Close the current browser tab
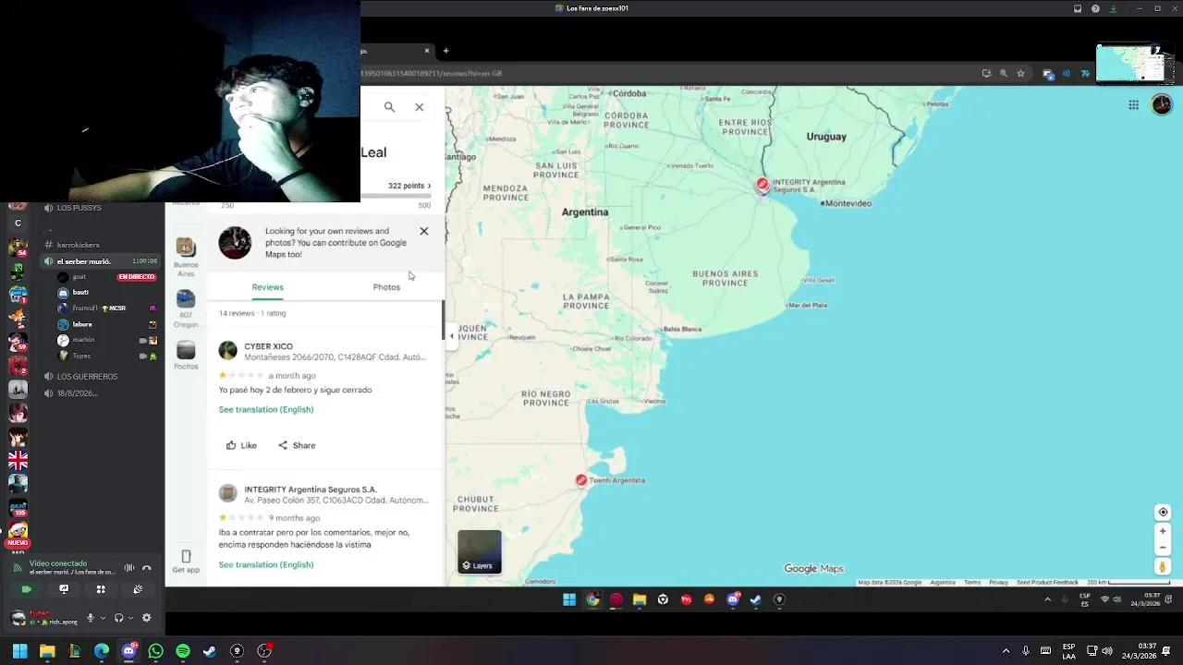The height and width of the screenshot is (665, 1183). click(x=427, y=51)
